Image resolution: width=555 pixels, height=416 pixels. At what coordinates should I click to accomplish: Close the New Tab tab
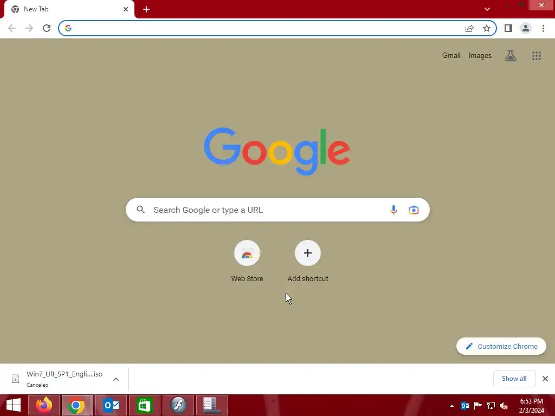pyautogui.click(x=126, y=9)
